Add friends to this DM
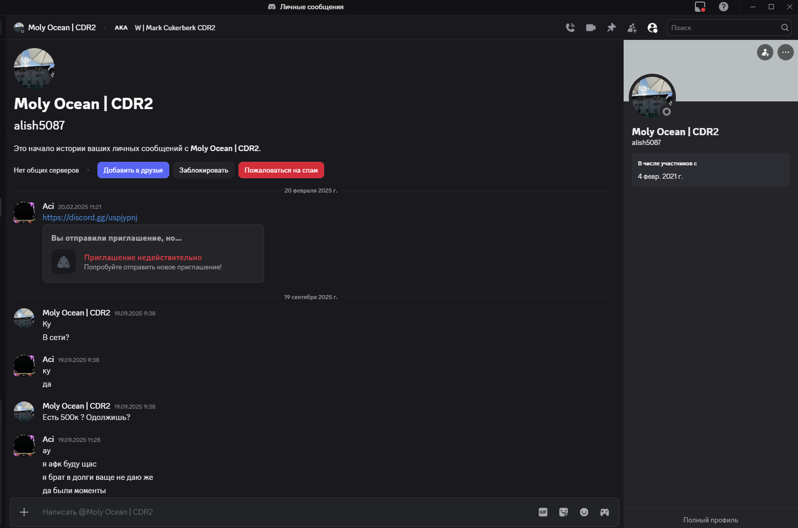Image resolution: width=798 pixels, height=528 pixels. (x=632, y=28)
